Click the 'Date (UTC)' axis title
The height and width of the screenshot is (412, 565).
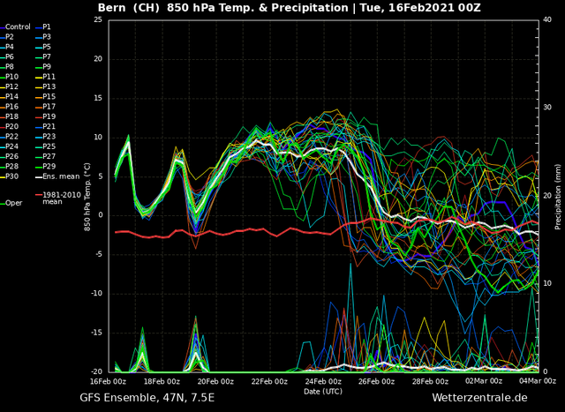323,392
